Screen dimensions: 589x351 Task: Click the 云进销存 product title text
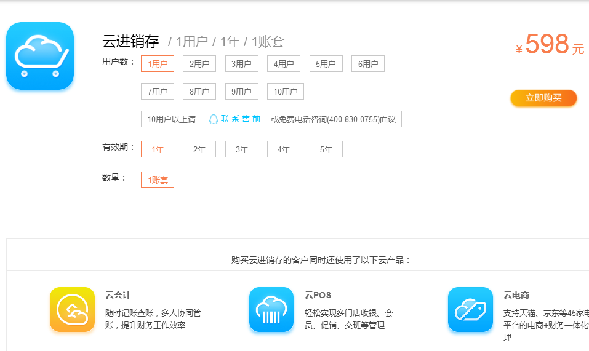(x=130, y=41)
